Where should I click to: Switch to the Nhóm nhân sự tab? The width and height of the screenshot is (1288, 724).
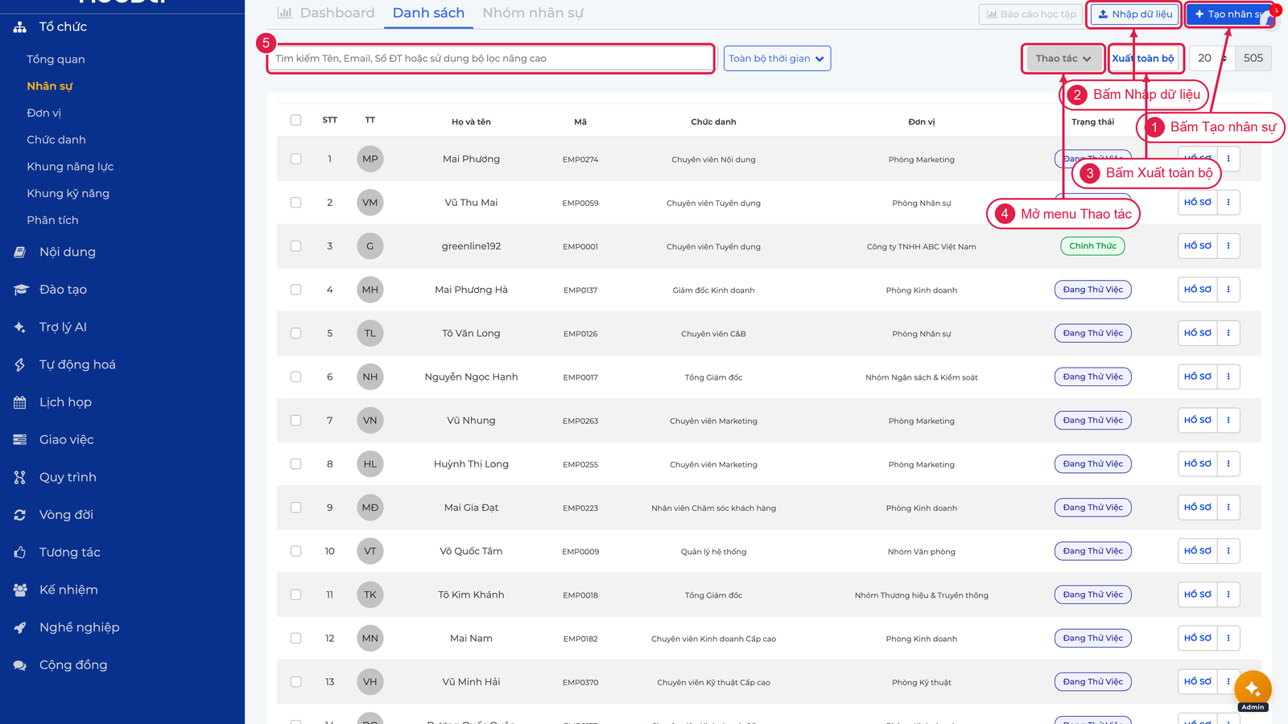(533, 13)
